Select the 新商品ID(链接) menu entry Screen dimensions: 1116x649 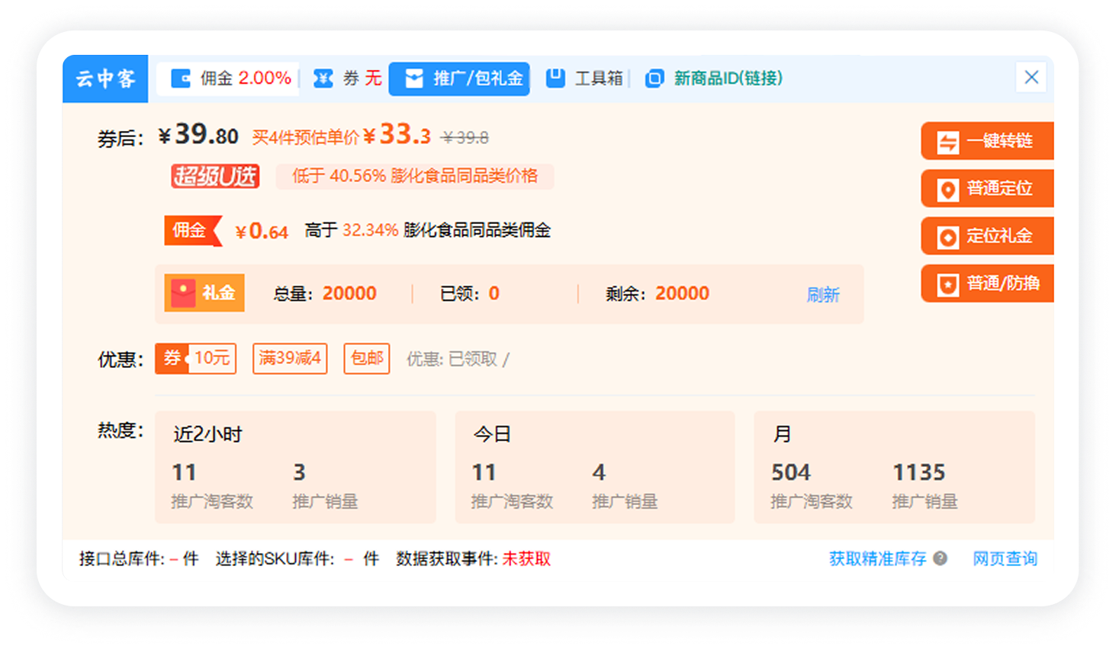pyautogui.click(x=726, y=78)
